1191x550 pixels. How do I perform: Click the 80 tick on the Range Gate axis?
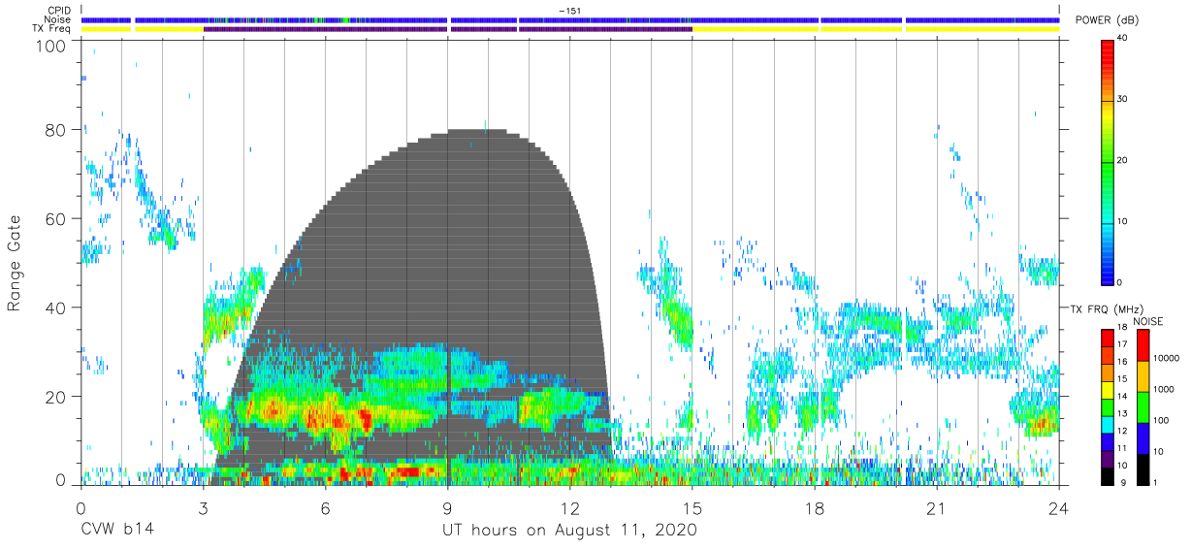56,130
